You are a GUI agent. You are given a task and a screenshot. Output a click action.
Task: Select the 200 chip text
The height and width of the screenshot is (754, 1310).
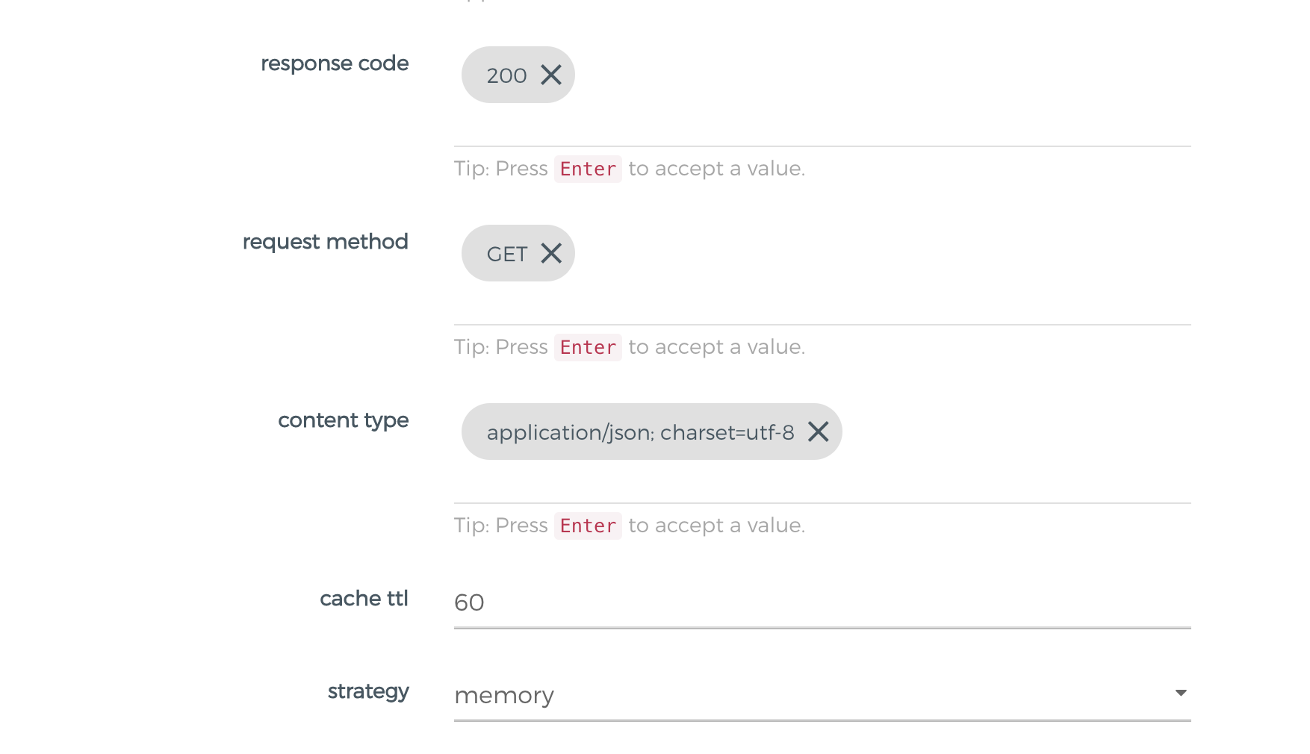506,75
